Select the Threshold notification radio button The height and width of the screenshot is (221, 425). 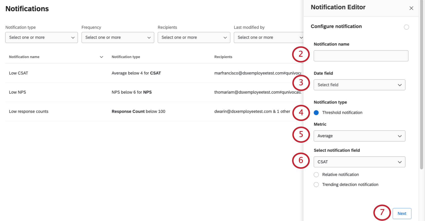[x=316, y=113]
